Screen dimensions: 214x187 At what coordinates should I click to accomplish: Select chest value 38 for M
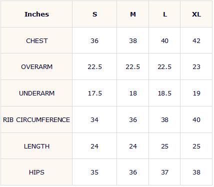pos(133,40)
